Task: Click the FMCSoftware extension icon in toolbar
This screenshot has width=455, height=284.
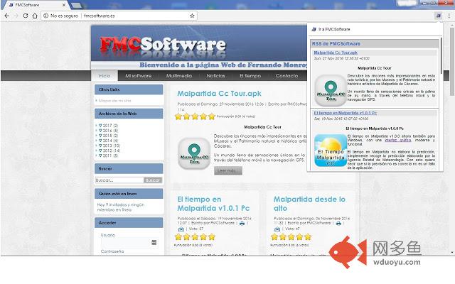Action: coord(439,16)
